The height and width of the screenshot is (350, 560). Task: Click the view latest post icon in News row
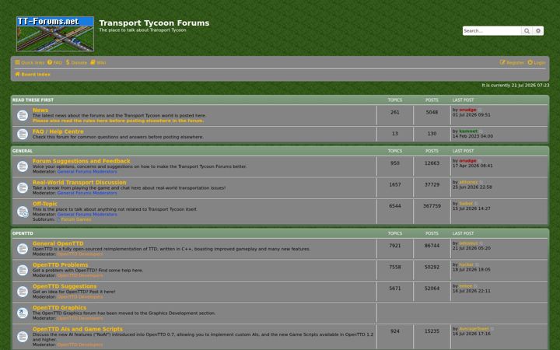(x=480, y=110)
